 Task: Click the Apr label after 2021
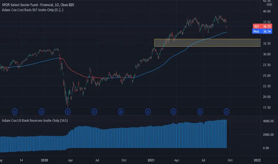[x=177, y=160]
